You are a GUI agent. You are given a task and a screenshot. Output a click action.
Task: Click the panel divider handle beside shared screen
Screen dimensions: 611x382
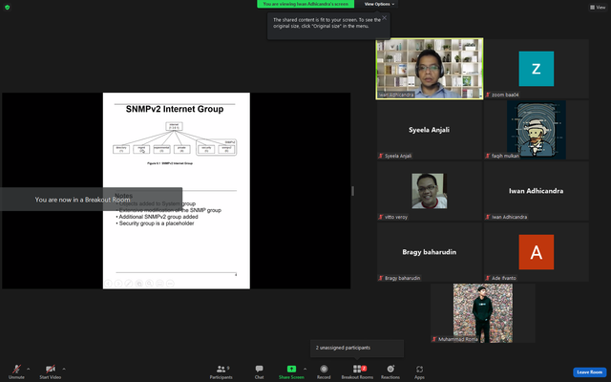pyautogui.click(x=352, y=191)
